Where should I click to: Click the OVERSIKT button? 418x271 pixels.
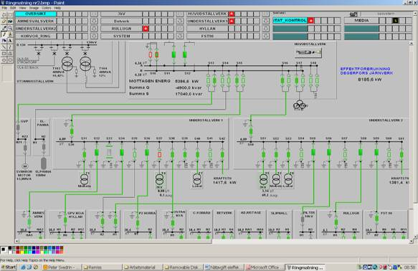[x=36, y=14]
